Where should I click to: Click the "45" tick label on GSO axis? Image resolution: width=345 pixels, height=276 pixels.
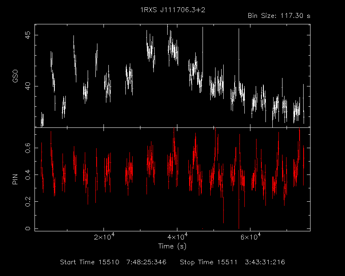28,35
